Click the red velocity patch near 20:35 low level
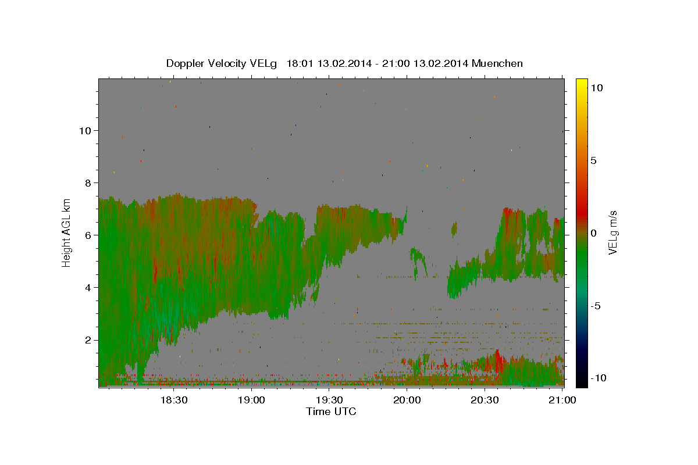The image size is (698, 465). pos(498,361)
